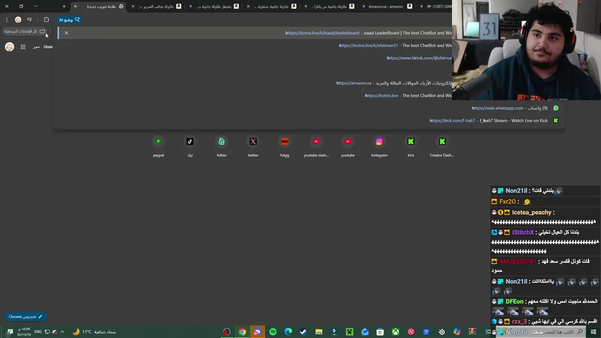Open the twitter shortcut tile
The height and width of the screenshot is (338, 601).
tap(253, 146)
